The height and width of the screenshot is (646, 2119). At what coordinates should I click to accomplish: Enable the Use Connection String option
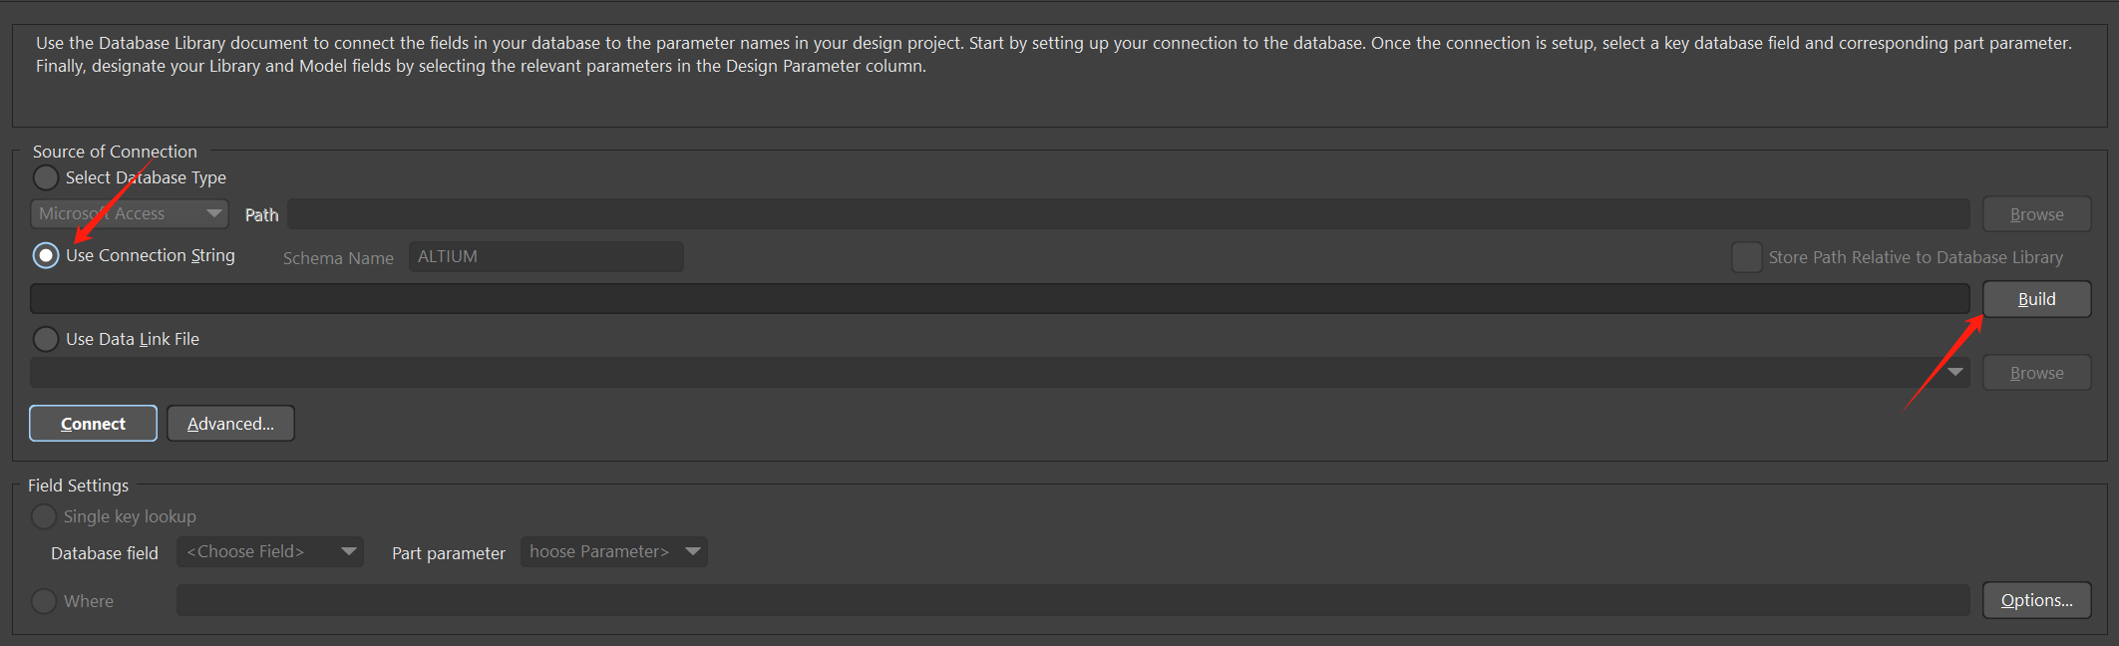(x=46, y=255)
